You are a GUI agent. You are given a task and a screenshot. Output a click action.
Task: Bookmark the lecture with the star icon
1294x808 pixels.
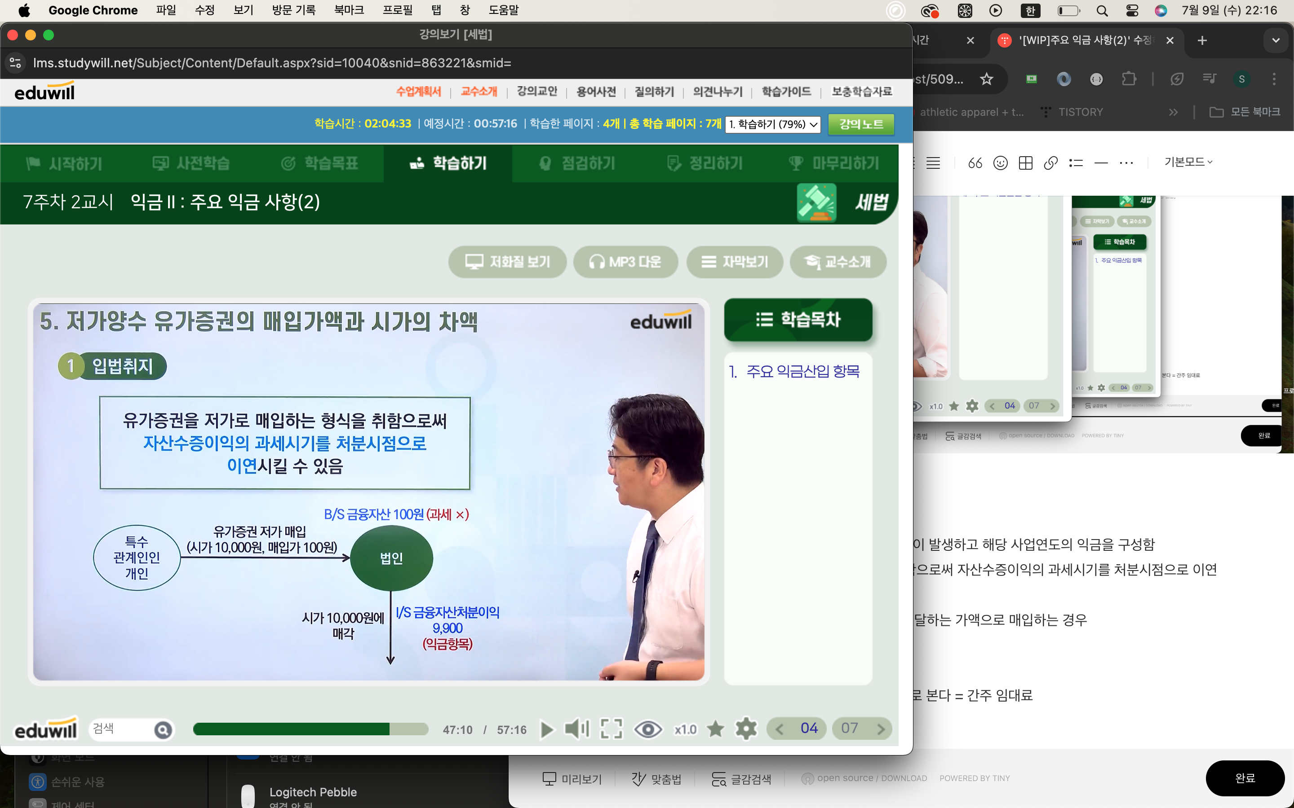point(715,729)
